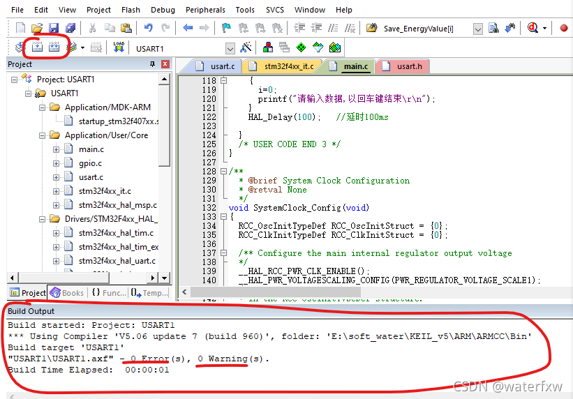The height and width of the screenshot is (399, 573).
Task: Create a new file with the New icon
Action: 20,28
